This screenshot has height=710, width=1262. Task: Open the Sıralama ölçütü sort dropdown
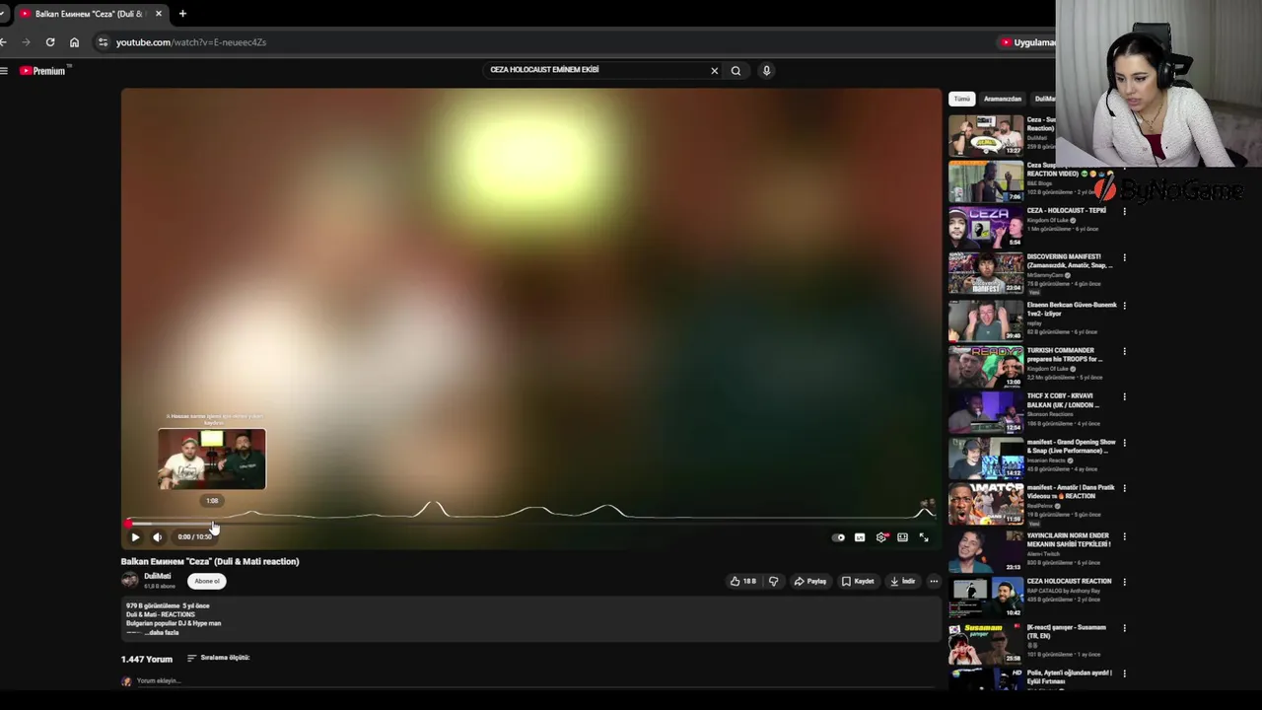[x=218, y=658]
